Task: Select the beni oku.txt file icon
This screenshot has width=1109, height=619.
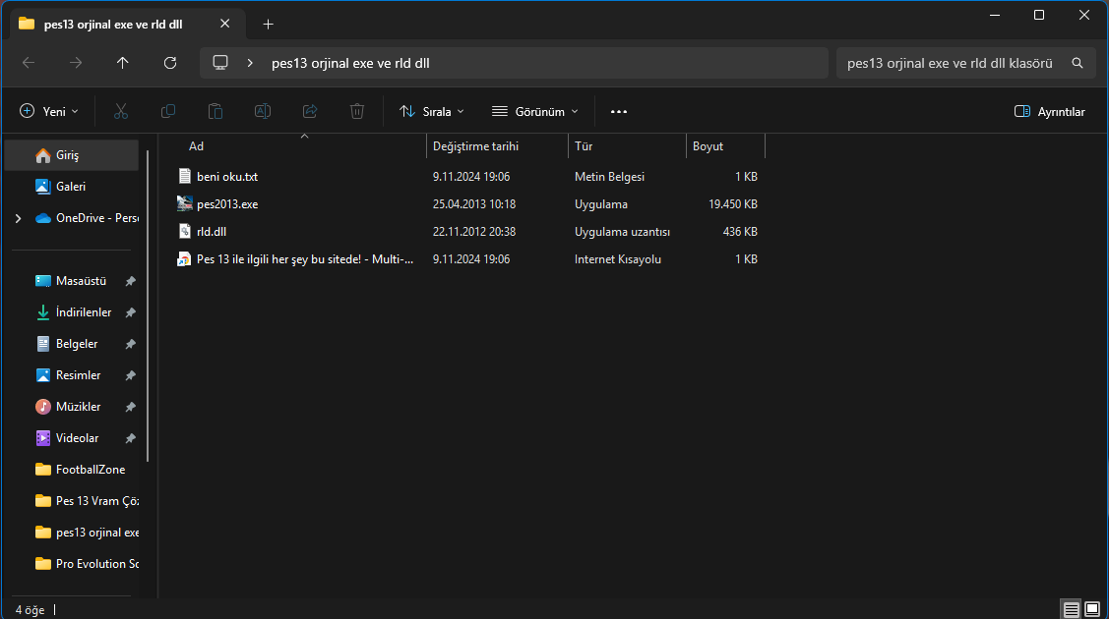Action: (x=185, y=177)
